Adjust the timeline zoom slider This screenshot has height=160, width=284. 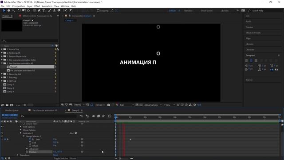[120, 158]
